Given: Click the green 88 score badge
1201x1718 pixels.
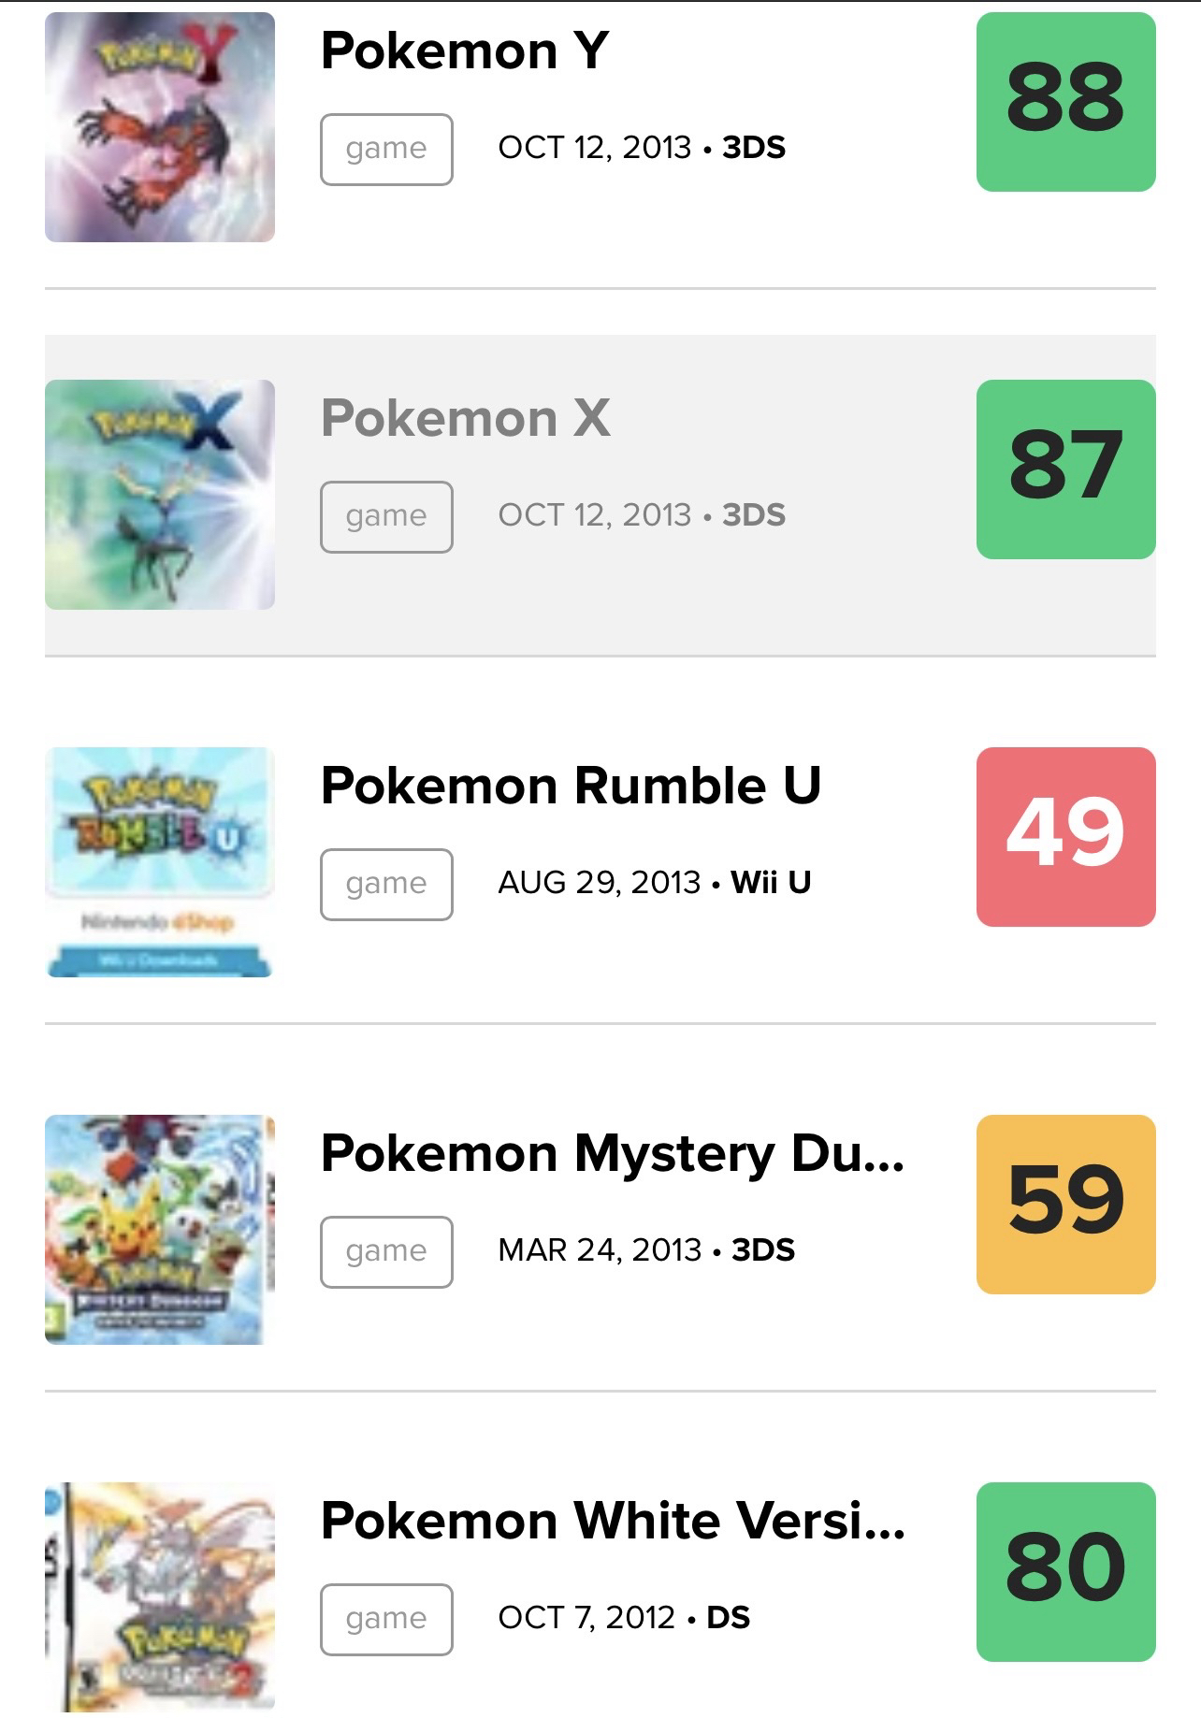Looking at the screenshot, I should 1065,102.
